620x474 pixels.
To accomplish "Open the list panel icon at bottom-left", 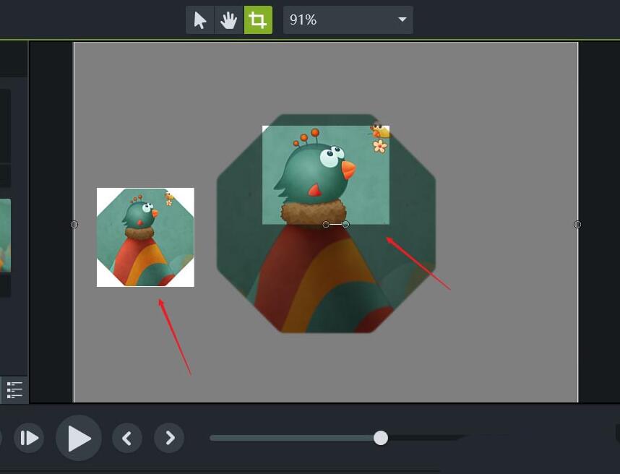I will coord(14,390).
